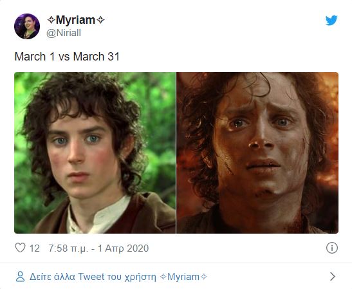Open the left March 1 image
Screen dimensions: 352x289
click(95, 153)
